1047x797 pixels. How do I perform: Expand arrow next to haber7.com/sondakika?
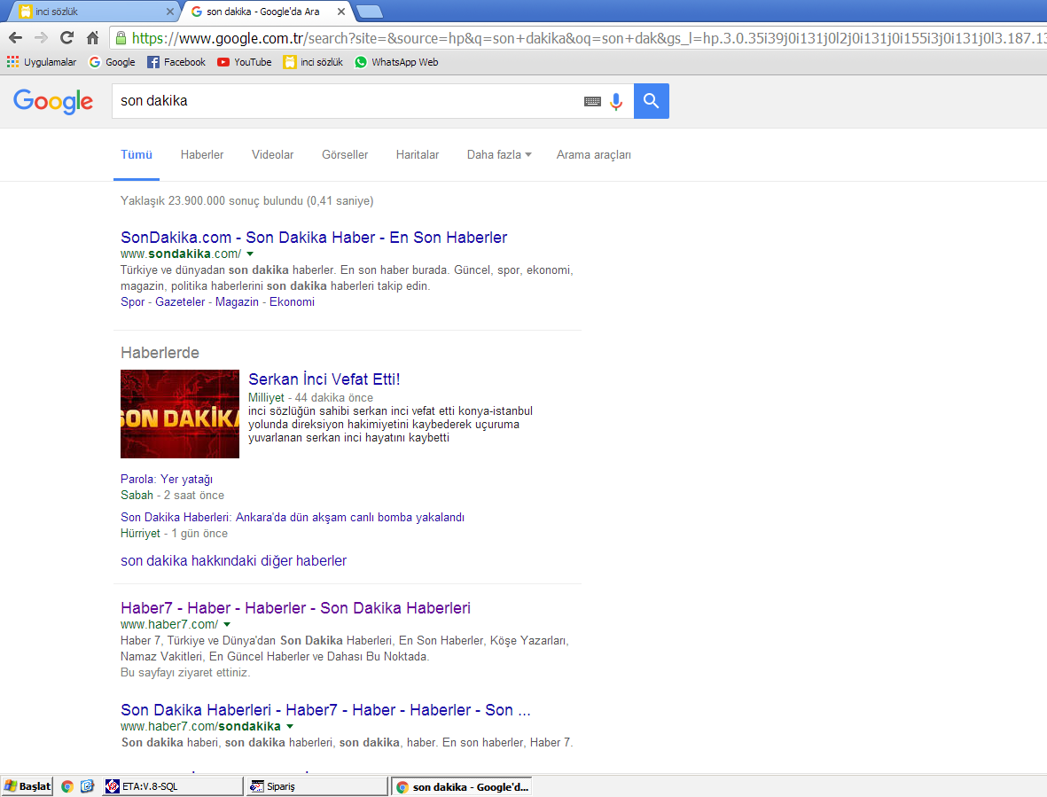[x=290, y=726]
